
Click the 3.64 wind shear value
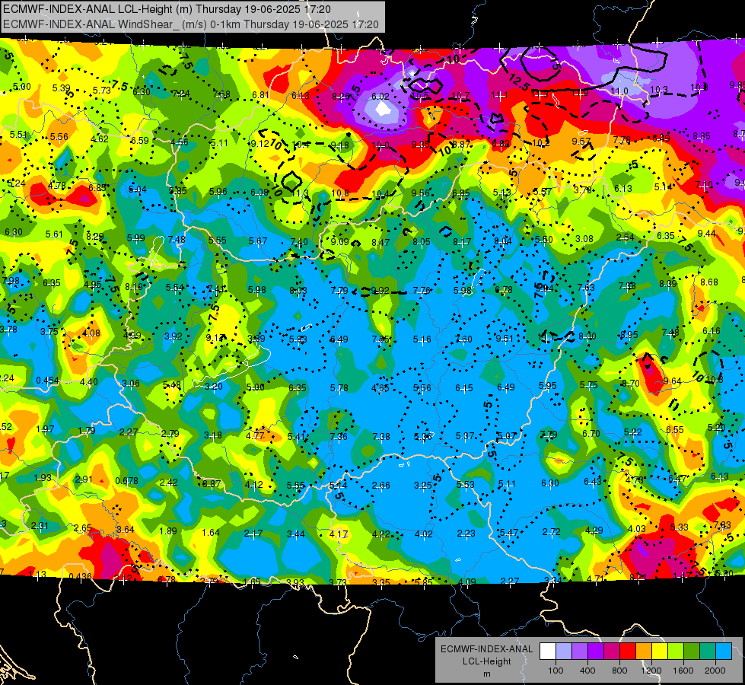[126, 530]
